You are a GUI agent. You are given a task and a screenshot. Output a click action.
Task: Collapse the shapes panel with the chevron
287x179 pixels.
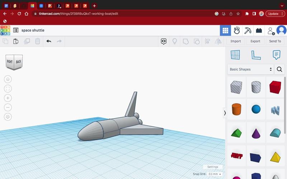[x=225, y=113]
